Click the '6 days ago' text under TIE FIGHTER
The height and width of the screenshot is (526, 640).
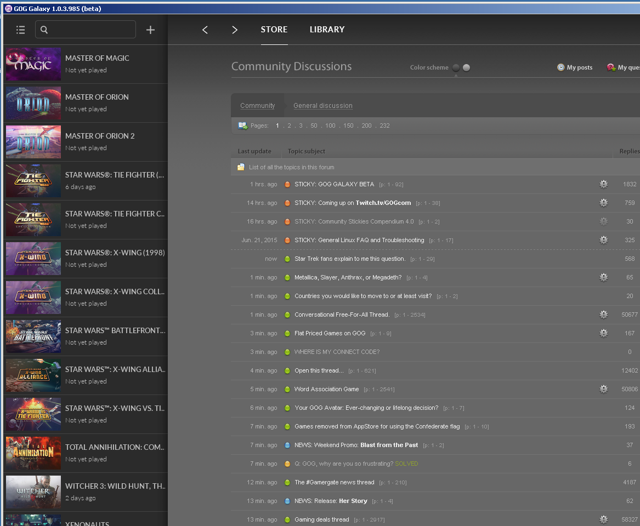(x=81, y=187)
